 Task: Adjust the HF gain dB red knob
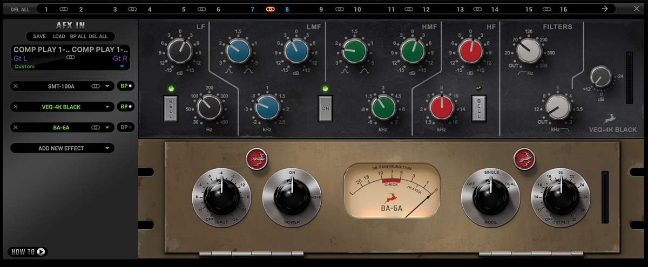(x=470, y=51)
